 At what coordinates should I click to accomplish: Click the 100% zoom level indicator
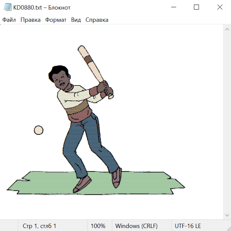coord(98,226)
